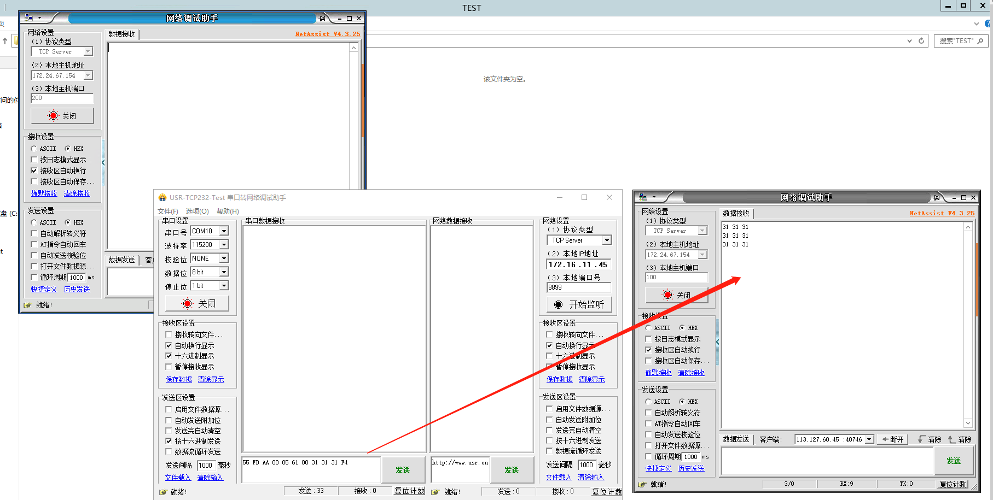Click the 清除接收 link in right NetAssist
The image size is (993, 500).
coord(691,373)
